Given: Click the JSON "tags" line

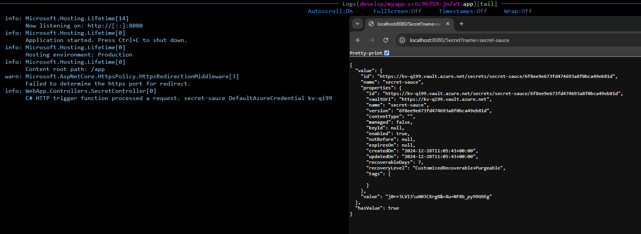Looking at the screenshot, I should click(x=379, y=174).
